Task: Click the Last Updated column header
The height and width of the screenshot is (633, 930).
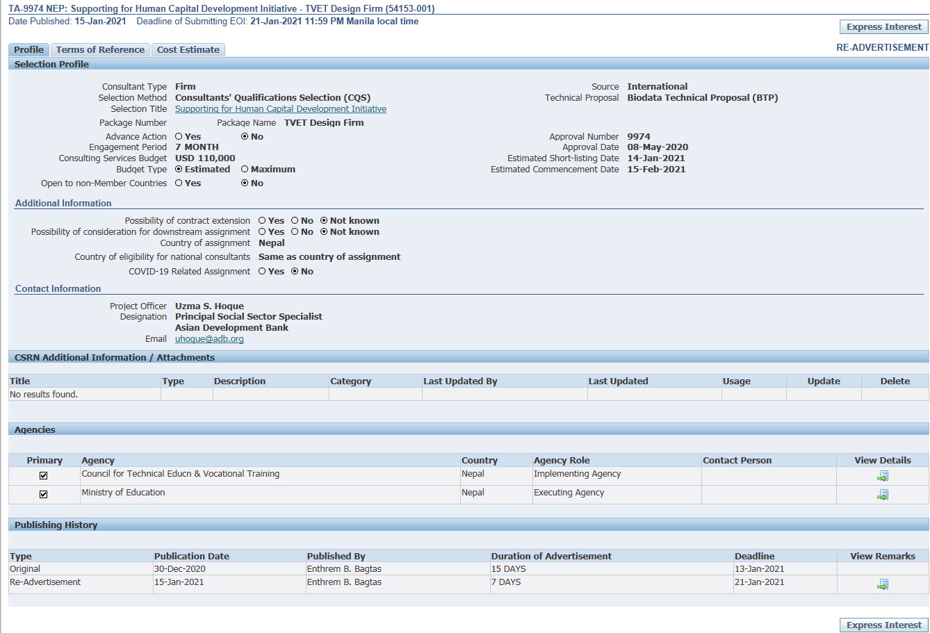Action: pos(618,381)
